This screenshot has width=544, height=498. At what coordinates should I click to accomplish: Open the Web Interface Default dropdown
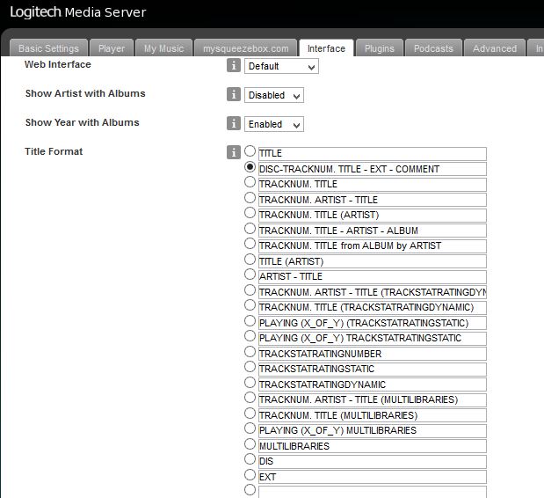click(x=281, y=66)
